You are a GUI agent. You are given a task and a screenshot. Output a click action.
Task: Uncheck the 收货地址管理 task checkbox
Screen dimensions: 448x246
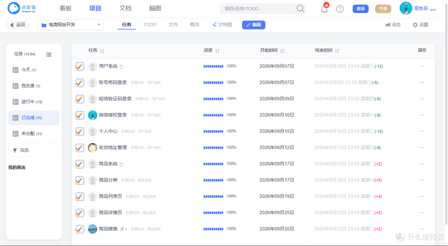click(x=80, y=148)
